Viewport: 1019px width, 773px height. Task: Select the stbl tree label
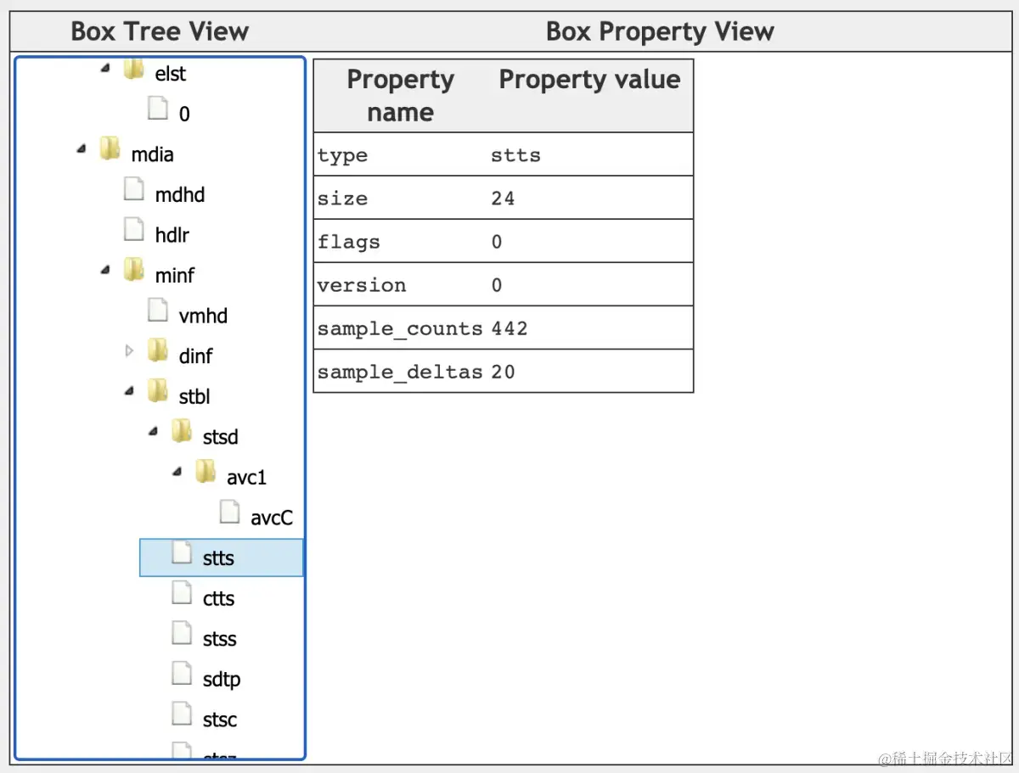click(194, 397)
